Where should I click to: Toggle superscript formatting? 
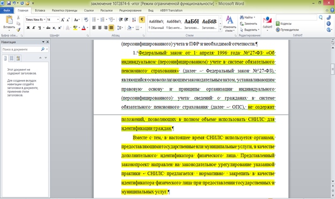(x=60, y=28)
